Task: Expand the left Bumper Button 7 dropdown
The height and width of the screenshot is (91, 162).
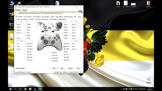Action: pyautogui.click(x=25, y=27)
